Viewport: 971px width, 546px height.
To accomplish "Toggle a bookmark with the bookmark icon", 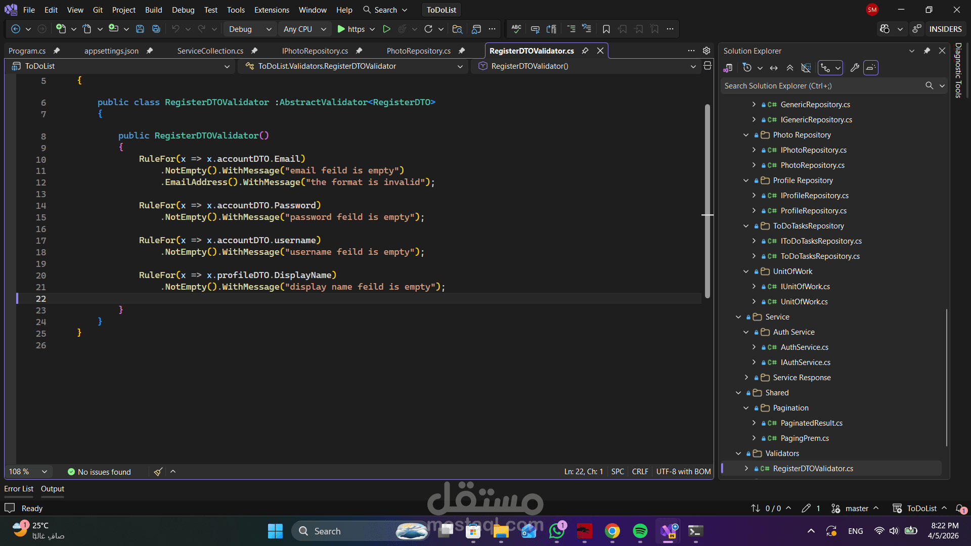I will tap(606, 29).
